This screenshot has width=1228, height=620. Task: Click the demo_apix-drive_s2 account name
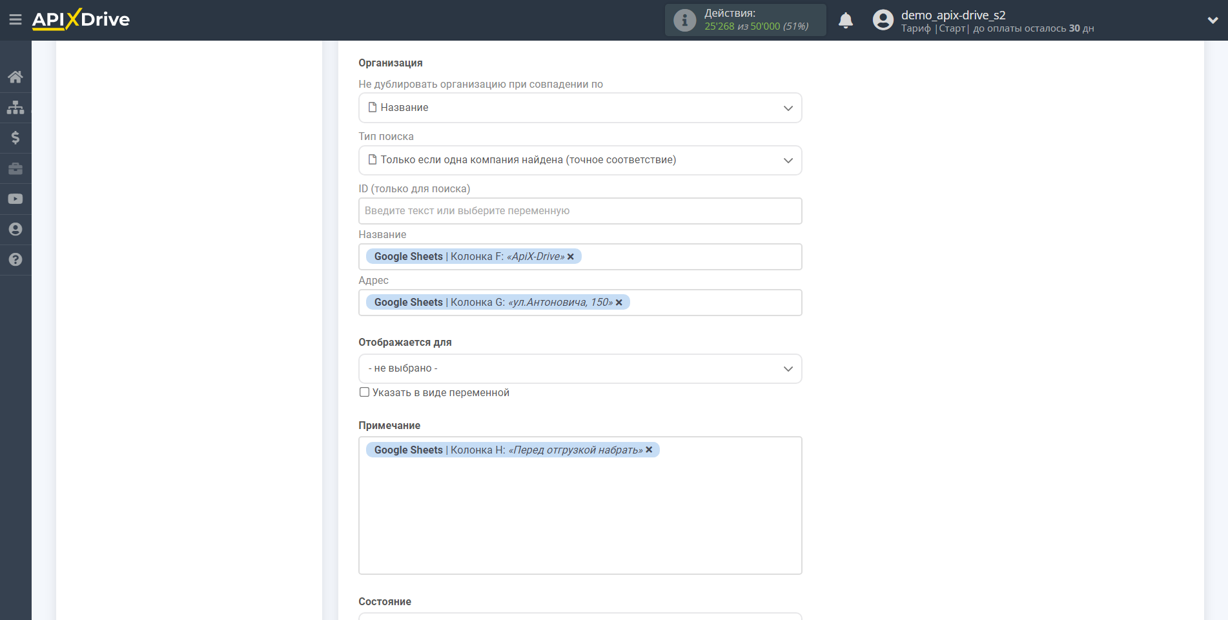pos(953,15)
